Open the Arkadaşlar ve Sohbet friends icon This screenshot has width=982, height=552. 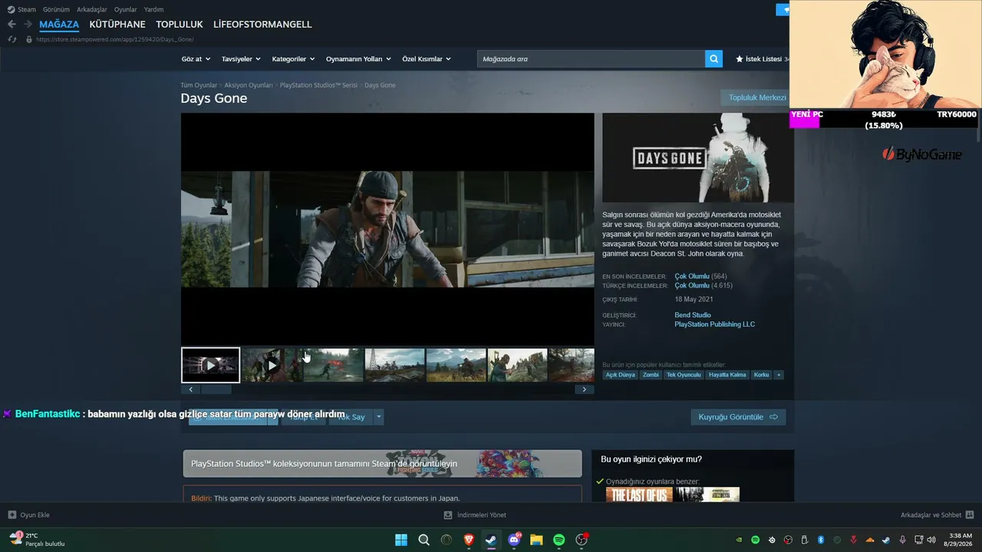[970, 515]
